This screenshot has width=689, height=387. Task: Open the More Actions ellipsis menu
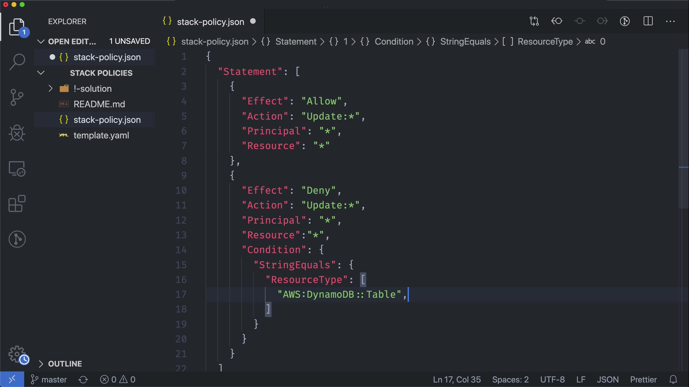[670, 21]
